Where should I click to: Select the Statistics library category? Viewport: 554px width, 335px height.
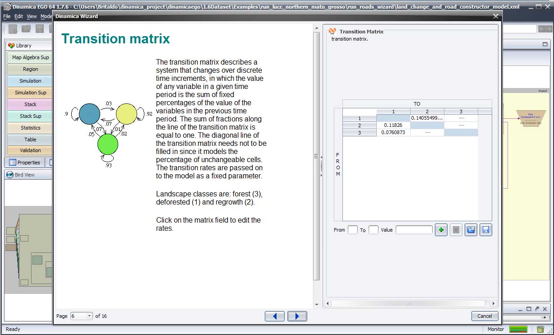(30, 128)
